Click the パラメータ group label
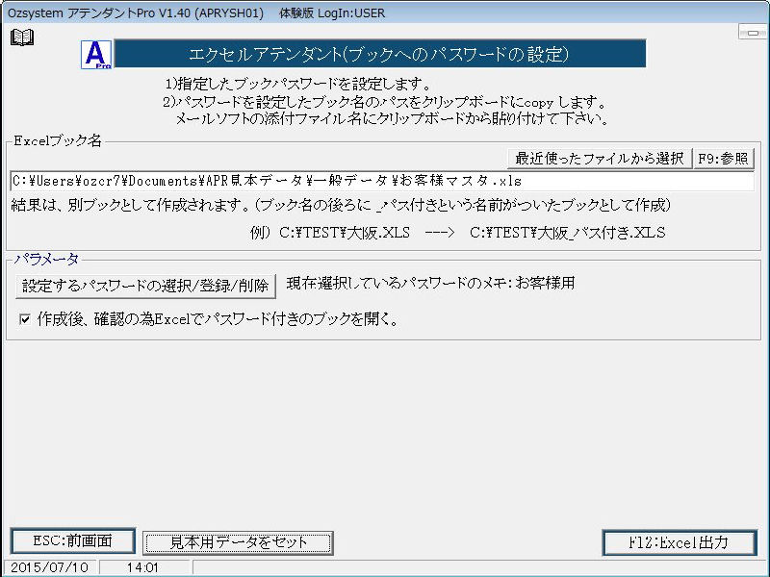This screenshot has height=577, width=770. pos(45,259)
